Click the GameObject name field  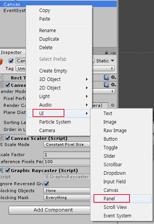[21, 61]
